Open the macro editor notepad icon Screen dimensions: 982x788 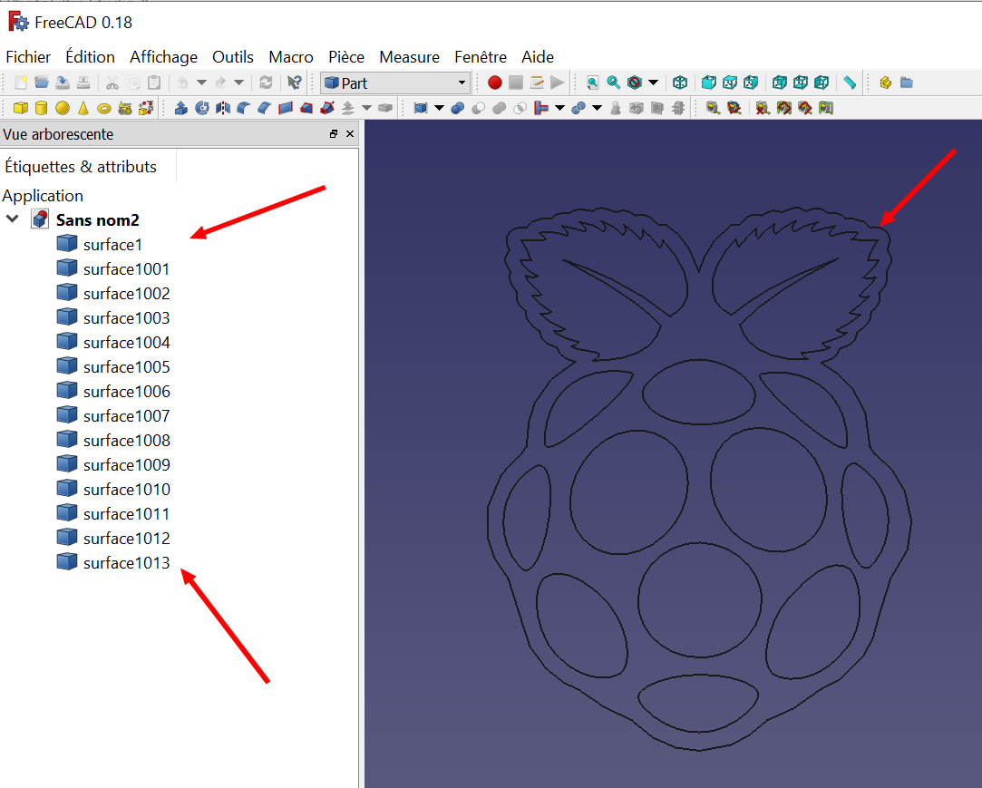(x=537, y=83)
